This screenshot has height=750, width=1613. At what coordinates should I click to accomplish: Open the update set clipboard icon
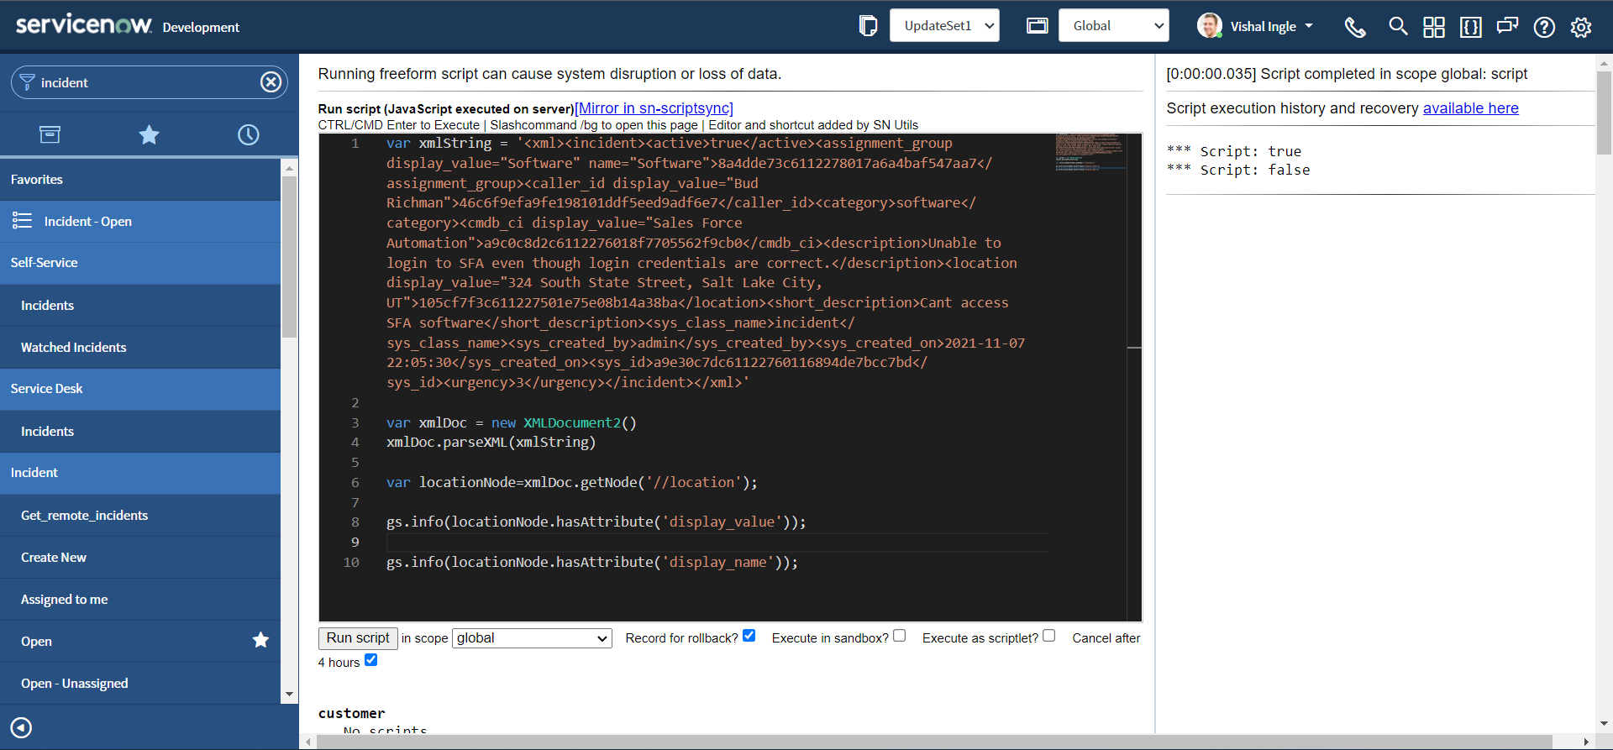[868, 26]
